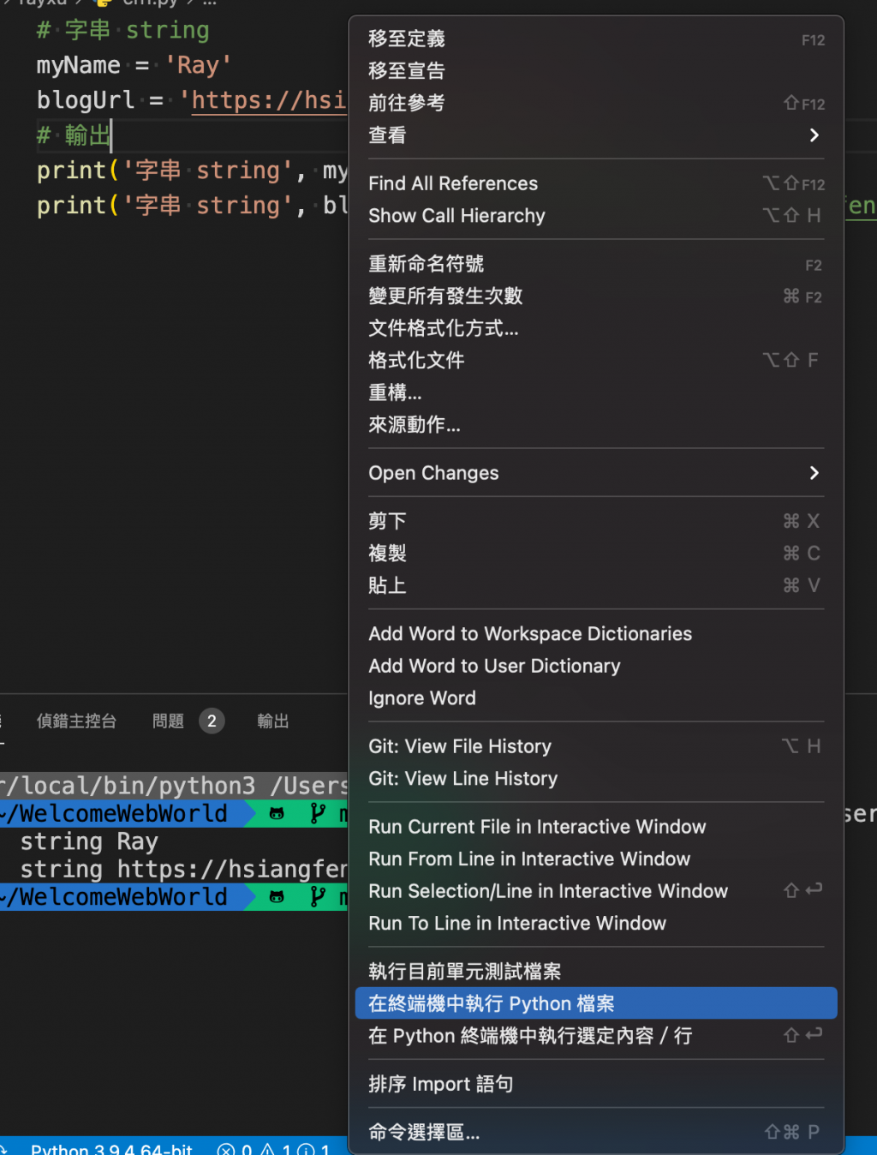This screenshot has width=877, height=1155.
Task: Open Show Call Hierarchy
Action: [x=596, y=216]
